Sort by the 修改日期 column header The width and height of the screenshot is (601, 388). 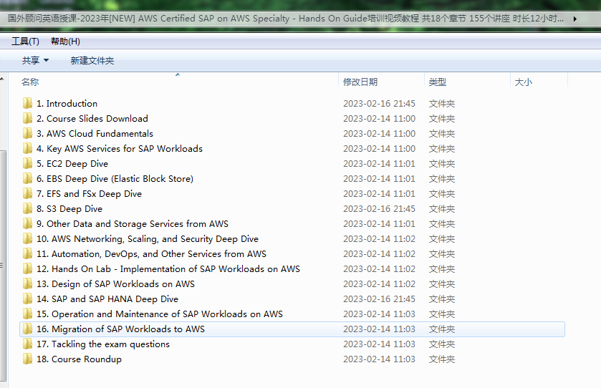click(360, 82)
